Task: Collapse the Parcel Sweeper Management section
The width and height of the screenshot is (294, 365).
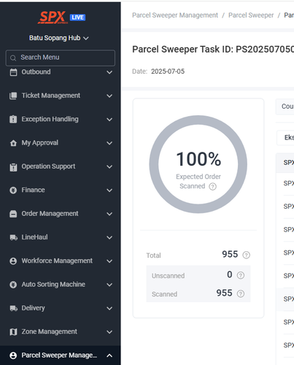Action: point(109,356)
